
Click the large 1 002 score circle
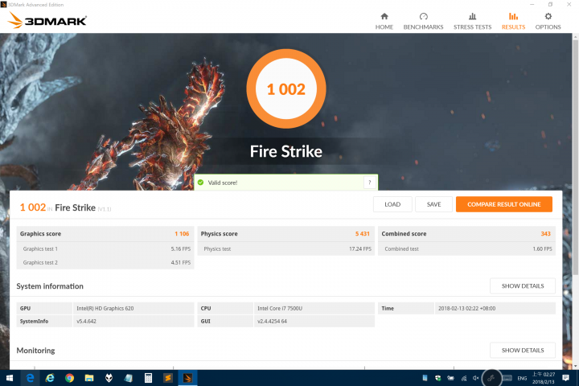[286, 89]
